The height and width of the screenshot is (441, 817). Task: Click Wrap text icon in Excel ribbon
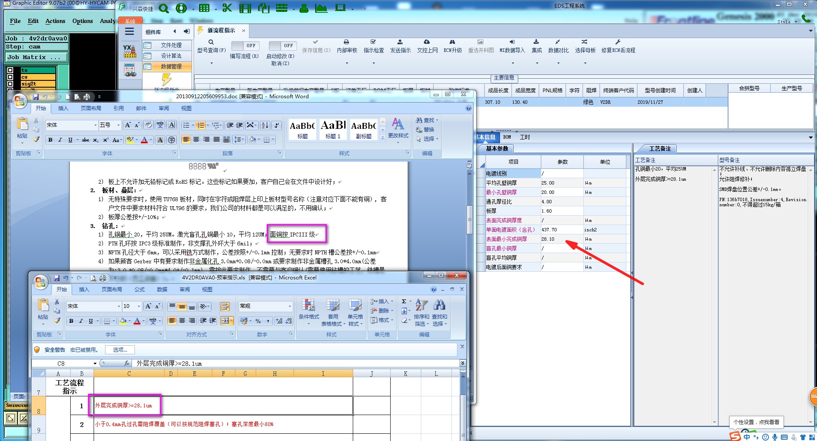pyautogui.click(x=225, y=307)
